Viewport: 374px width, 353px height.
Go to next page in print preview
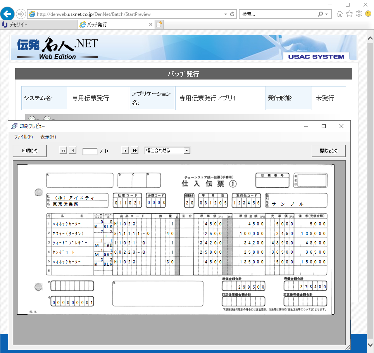click(x=125, y=151)
